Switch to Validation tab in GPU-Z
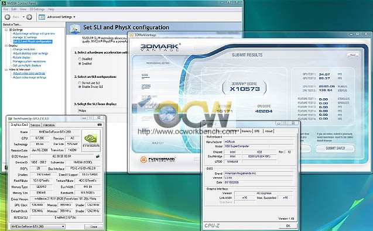The height and width of the screenshot is (231, 373). (49, 125)
